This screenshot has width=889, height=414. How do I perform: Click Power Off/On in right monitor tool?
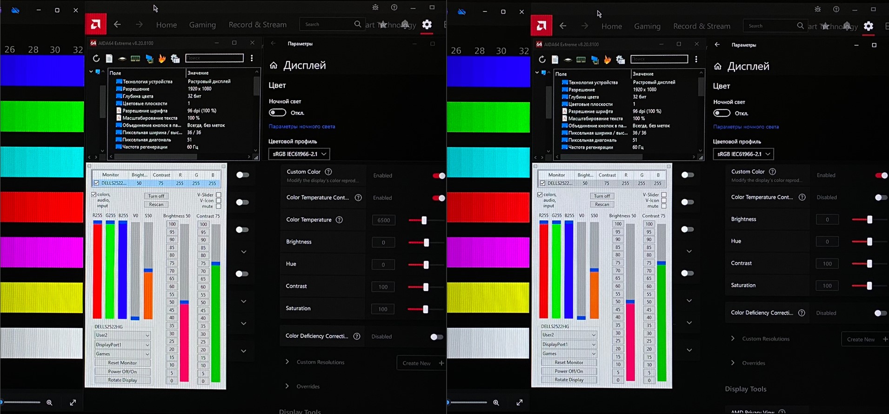pyautogui.click(x=568, y=371)
